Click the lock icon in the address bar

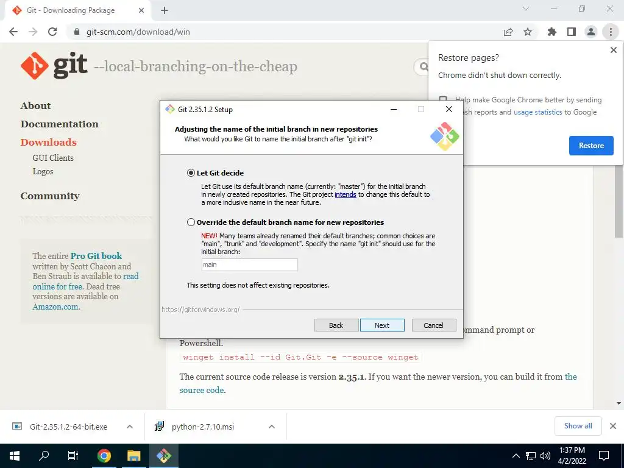77,32
